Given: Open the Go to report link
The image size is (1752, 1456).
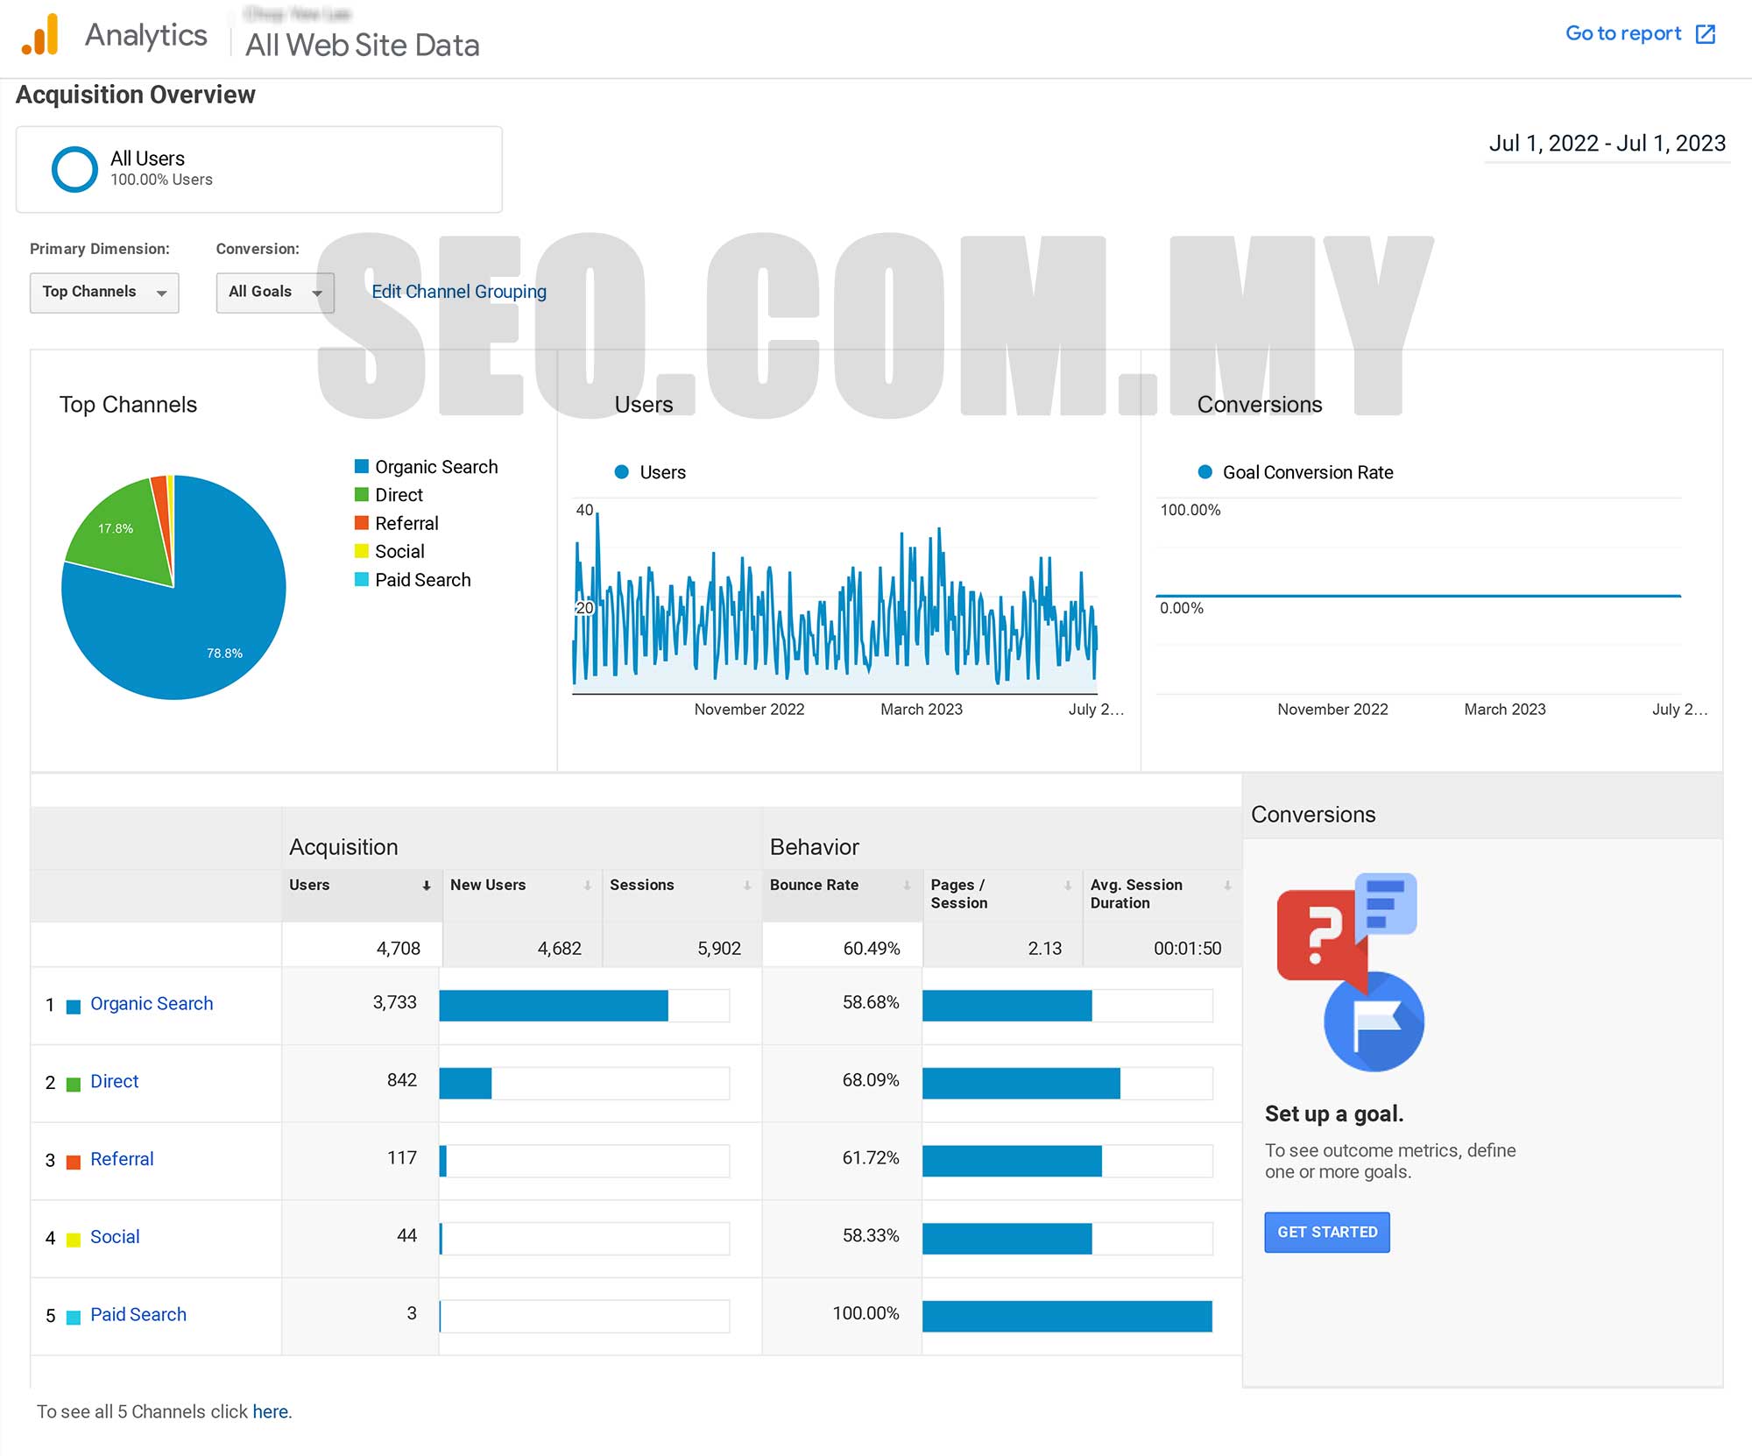Looking at the screenshot, I should [1623, 33].
